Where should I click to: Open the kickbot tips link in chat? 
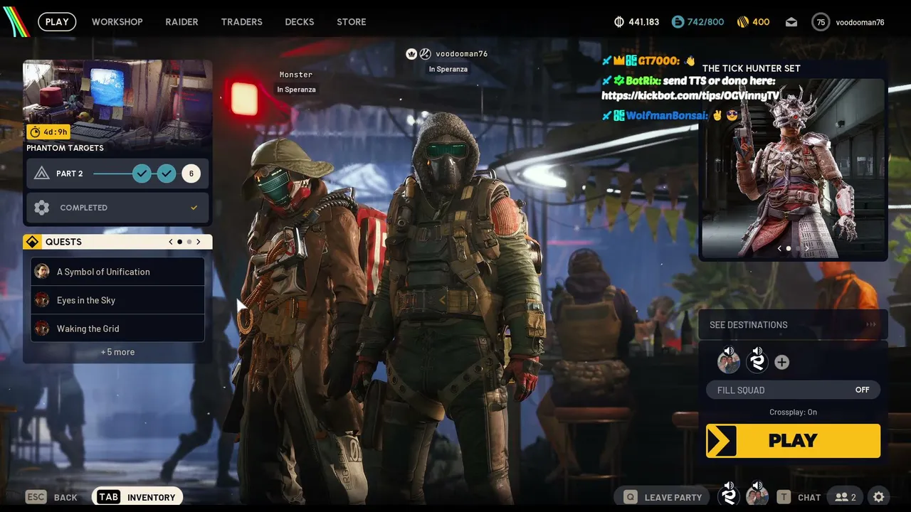coord(690,95)
